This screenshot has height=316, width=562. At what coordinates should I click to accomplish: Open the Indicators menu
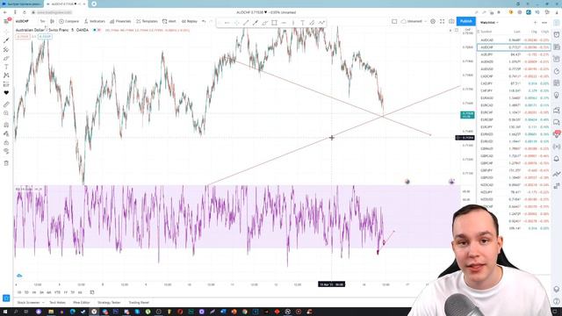click(x=94, y=21)
